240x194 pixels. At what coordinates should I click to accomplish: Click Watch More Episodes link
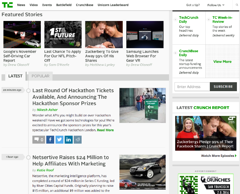click(219, 156)
